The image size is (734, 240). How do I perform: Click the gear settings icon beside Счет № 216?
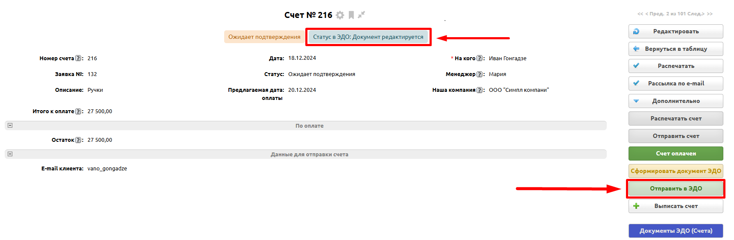pos(340,15)
